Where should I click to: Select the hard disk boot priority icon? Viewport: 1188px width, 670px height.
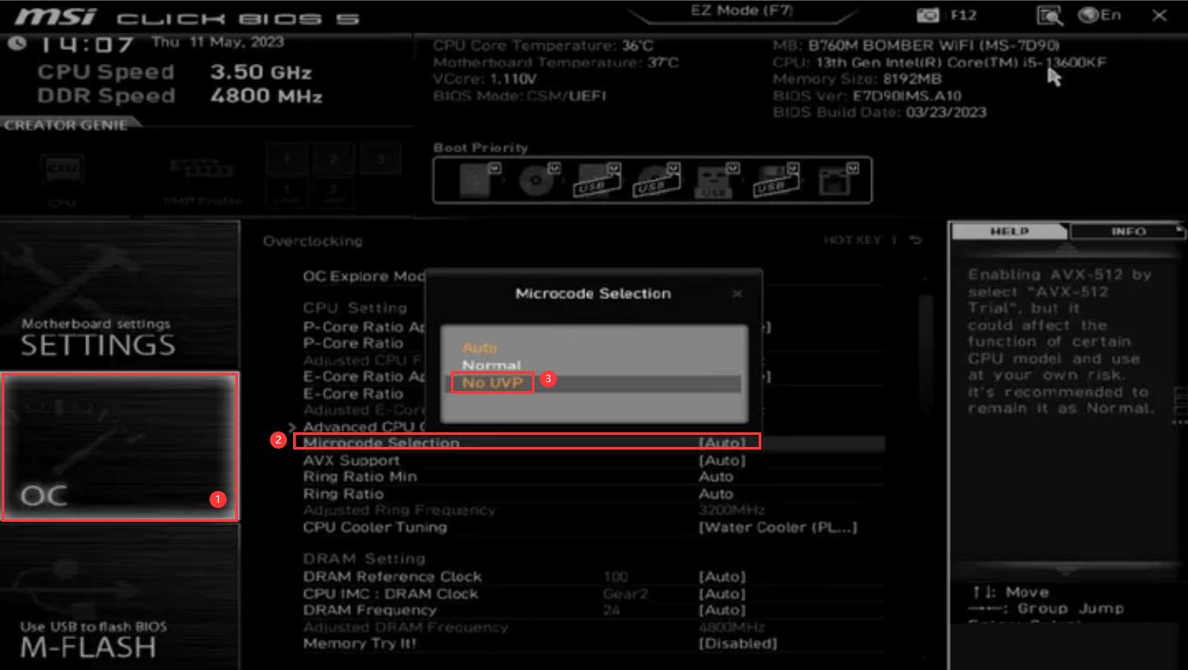pyautogui.click(x=475, y=180)
